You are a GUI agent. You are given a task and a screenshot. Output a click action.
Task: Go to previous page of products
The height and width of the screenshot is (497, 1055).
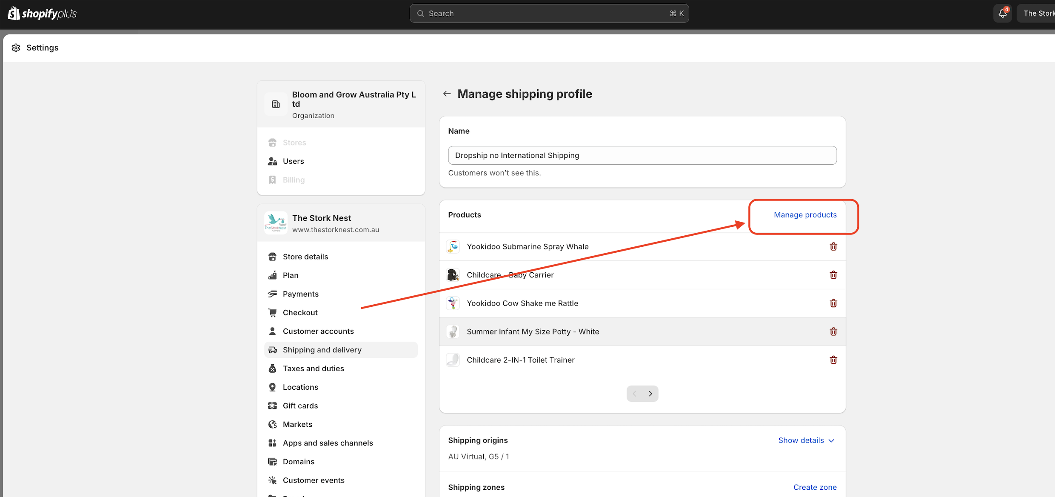(635, 394)
